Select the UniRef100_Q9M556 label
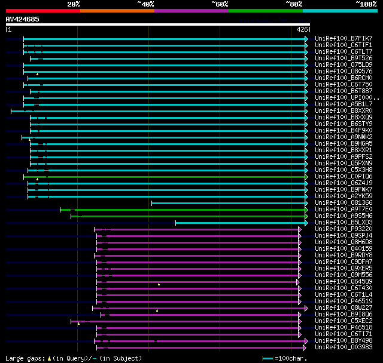Viewport: 383px width, 363px height. [344, 275]
